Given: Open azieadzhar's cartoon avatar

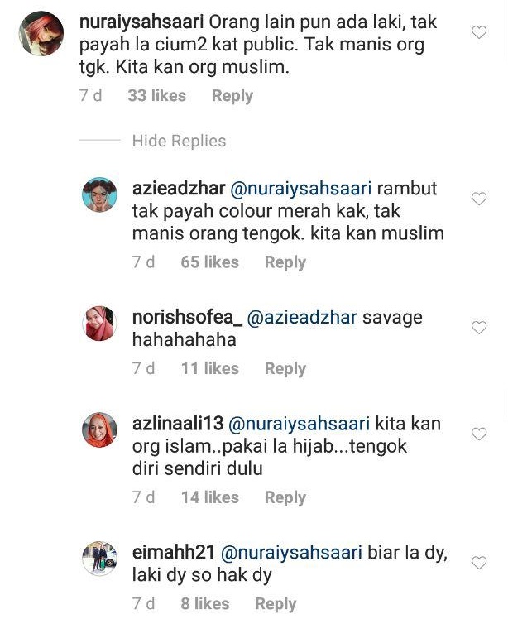Looking at the screenshot, I should coord(99,194).
